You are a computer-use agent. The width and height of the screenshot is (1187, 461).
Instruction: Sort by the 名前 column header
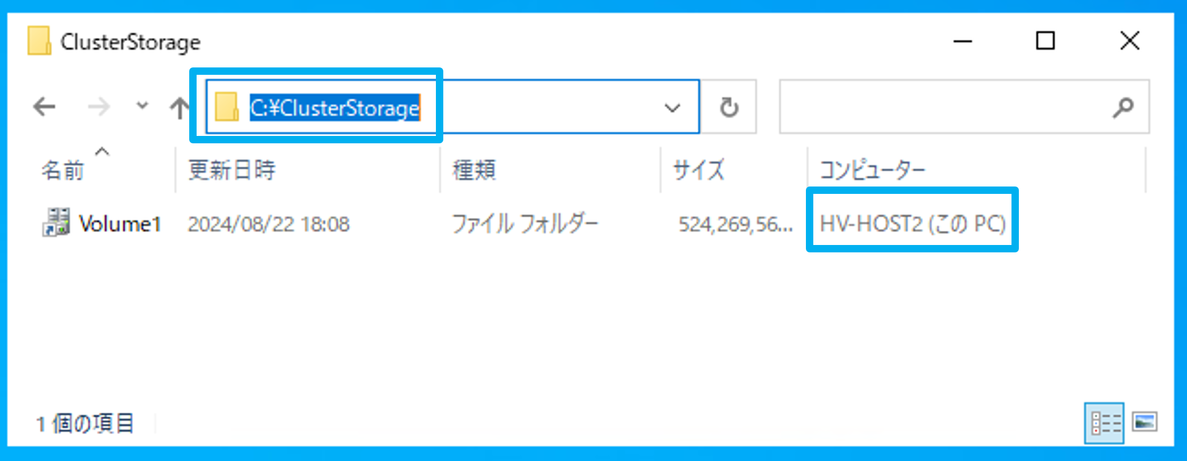pyautogui.click(x=63, y=170)
